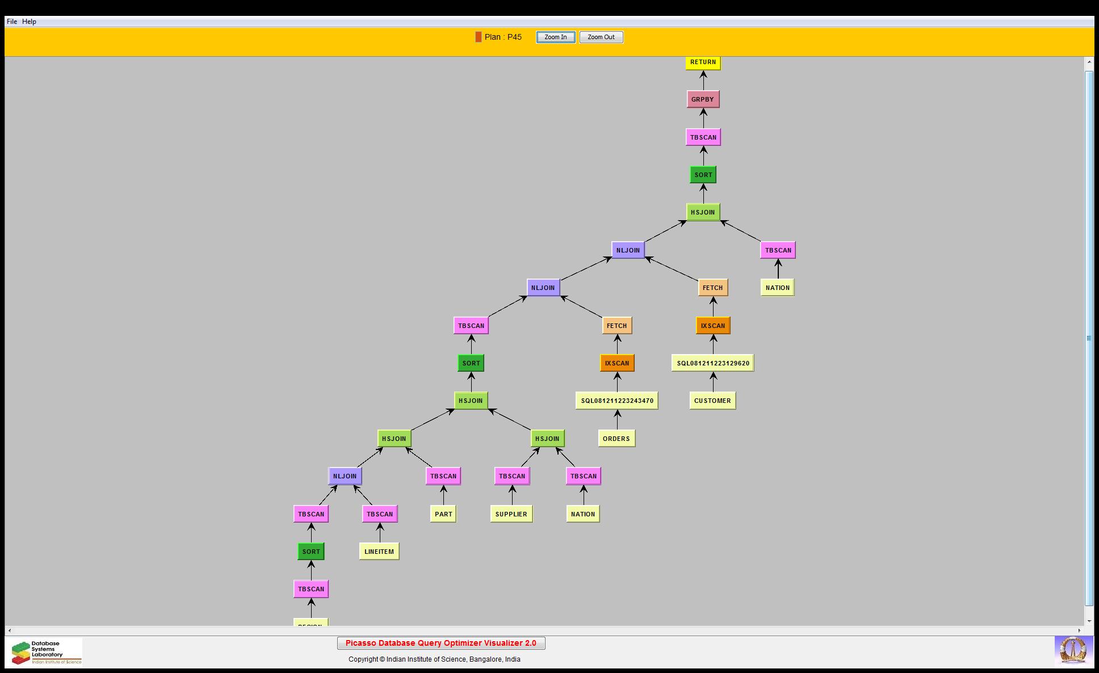Click the horizontal scrollbar right arrow
Screen dimensions: 1099x673
(1080, 630)
